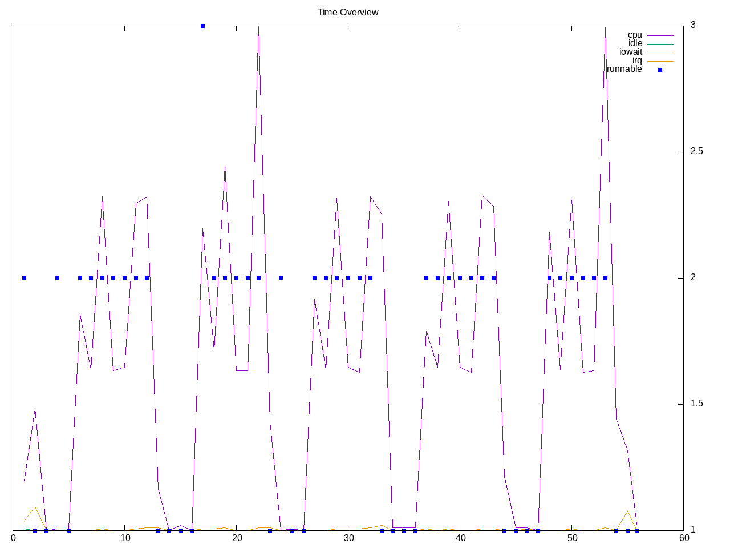This screenshot has width=730, height=548.
Task: Click the 'Time Overview' chart title
Action: pos(348,13)
